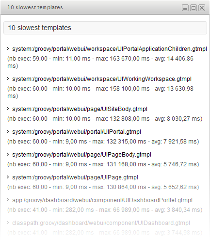Select the UIDashboardPortlet.gtmpl template path
210x240 pixels.
coord(102,200)
